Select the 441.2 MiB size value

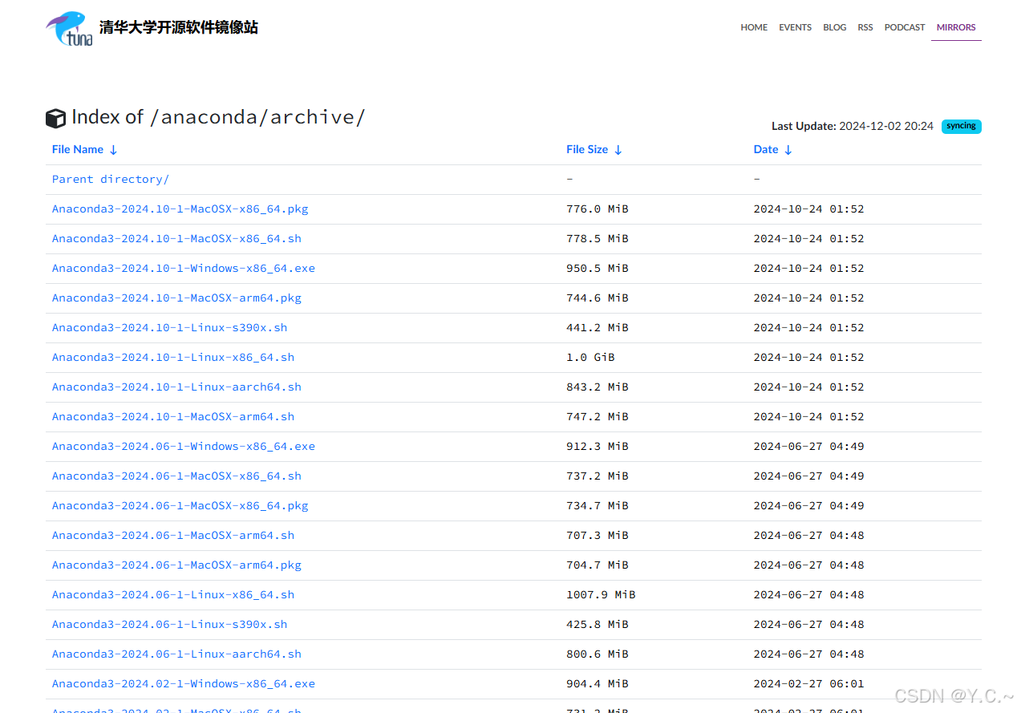point(598,327)
